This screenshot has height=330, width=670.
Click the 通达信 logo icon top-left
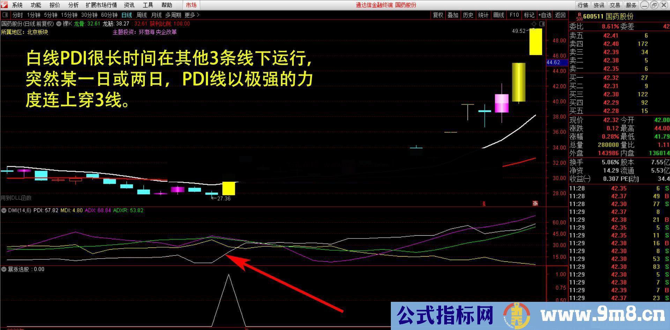(x=3, y=5)
